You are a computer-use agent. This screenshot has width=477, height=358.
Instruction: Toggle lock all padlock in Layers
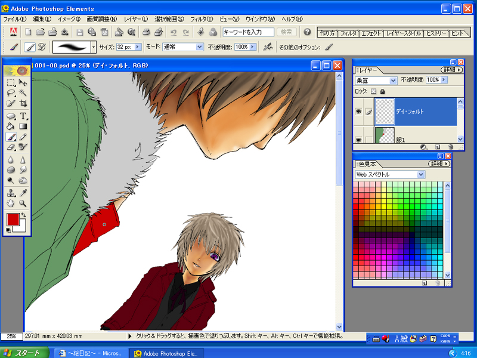click(x=382, y=91)
